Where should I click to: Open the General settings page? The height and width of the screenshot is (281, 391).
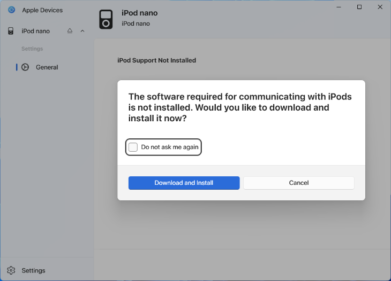tap(47, 67)
